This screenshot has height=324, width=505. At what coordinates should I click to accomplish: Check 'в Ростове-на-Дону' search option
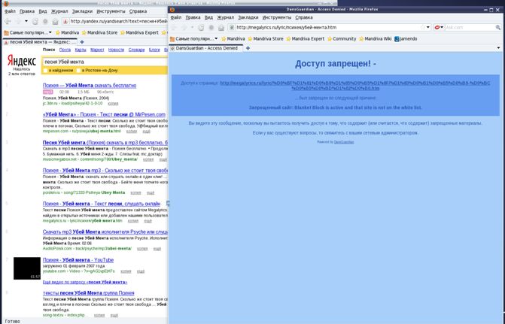click(78, 71)
